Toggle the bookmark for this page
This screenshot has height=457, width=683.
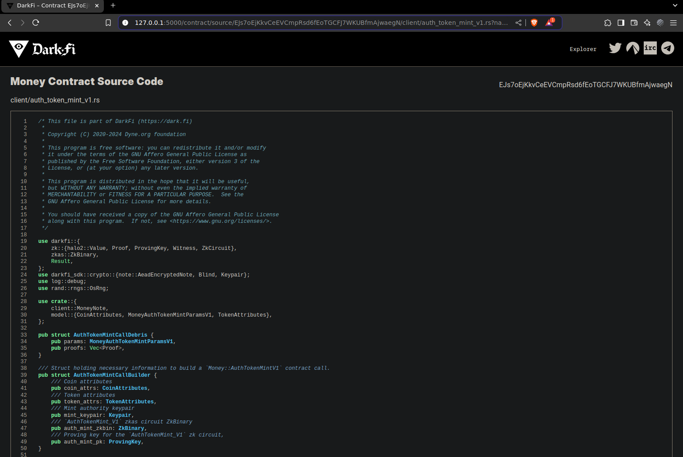coord(108,22)
